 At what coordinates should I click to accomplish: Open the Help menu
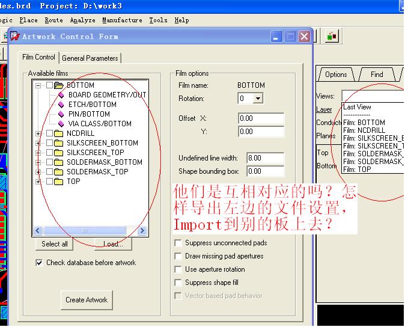coord(181,20)
